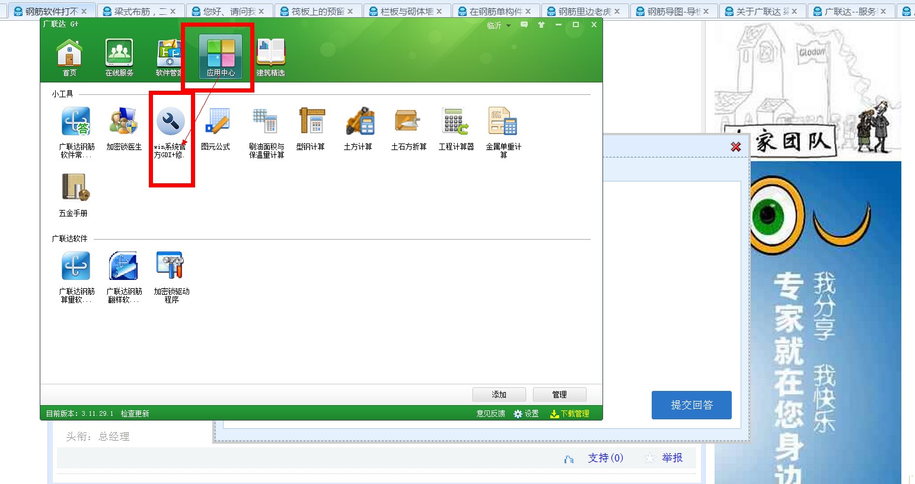Image resolution: width=915 pixels, height=484 pixels.
Task: Open 五金手册 handbook
Action: [x=74, y=195]
